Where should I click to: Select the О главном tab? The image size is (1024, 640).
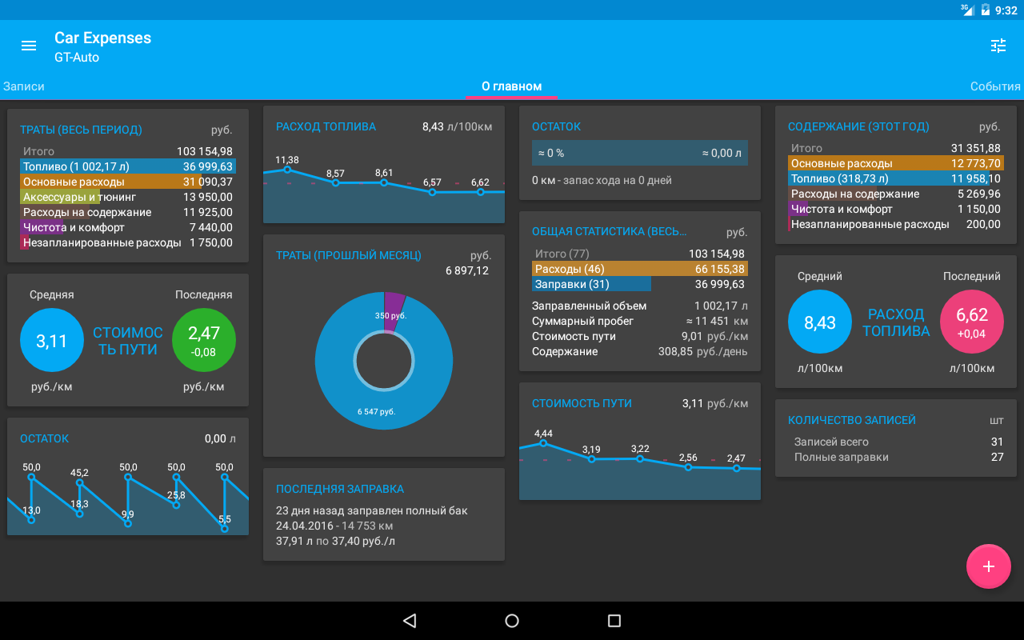(x=512, y=86)
